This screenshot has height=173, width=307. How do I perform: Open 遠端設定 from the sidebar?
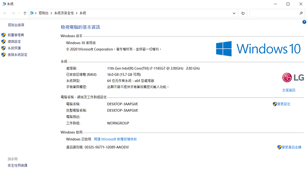(x=14, y=41)
